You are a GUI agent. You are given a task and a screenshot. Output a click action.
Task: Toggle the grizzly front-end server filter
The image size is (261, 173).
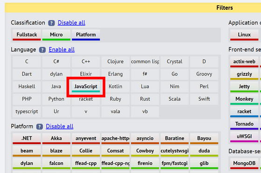[x=244, y=74]
